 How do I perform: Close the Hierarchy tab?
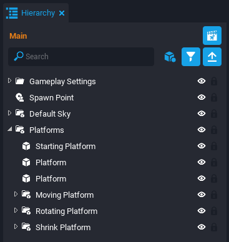[62, 13]
